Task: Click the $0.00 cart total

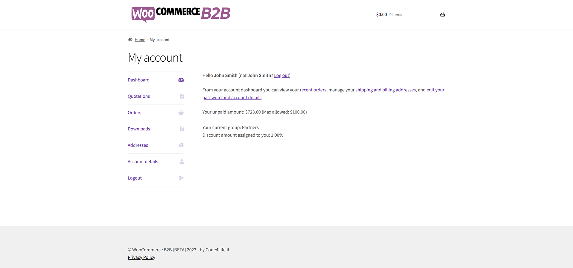Action: [381, 15]
